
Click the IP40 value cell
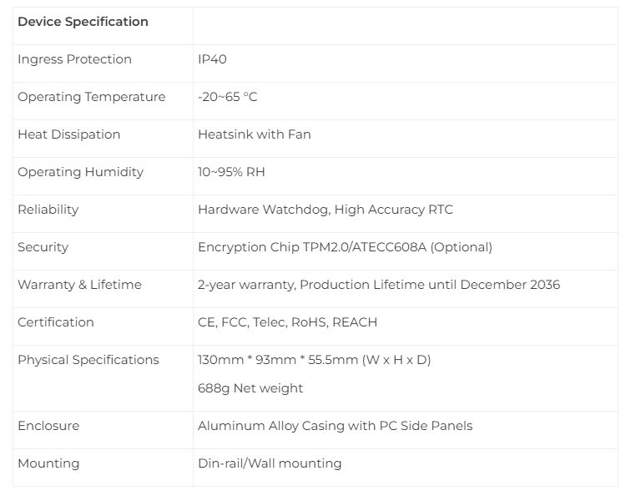click(212, 59)
